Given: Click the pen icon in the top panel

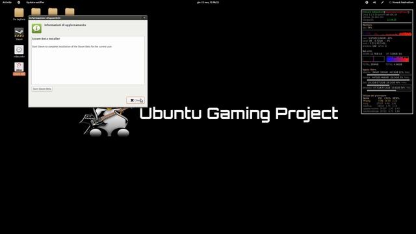Looking at the screenshot, I should click(x=382, y=3).
